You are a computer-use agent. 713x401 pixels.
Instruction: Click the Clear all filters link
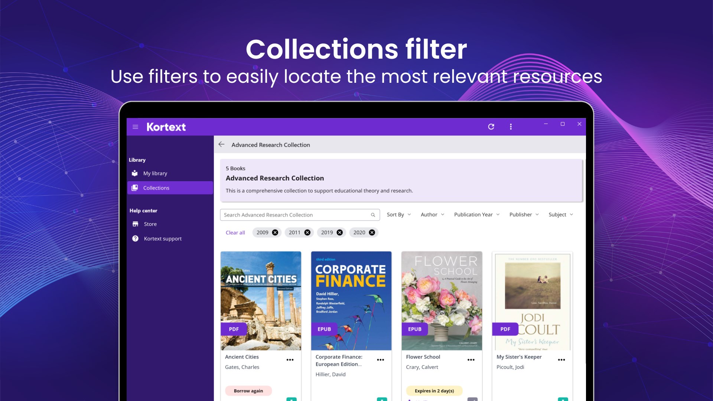point(235,232)
